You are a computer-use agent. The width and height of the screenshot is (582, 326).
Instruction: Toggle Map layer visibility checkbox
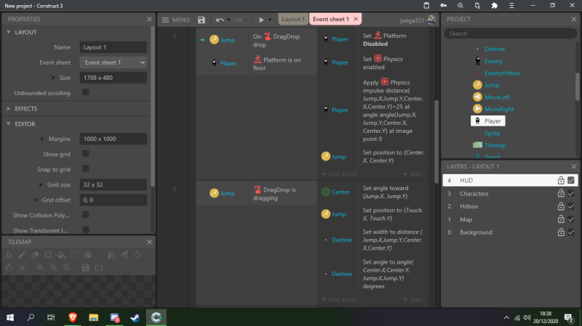(571, 219)
